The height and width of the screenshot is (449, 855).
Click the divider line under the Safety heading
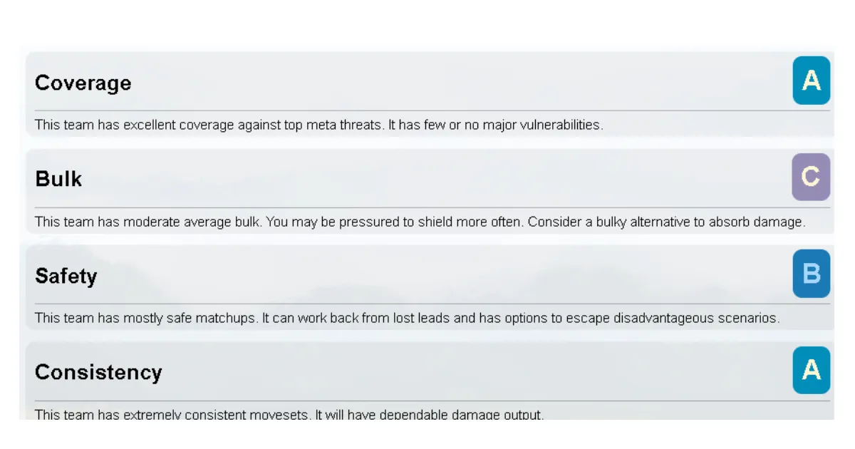pyautogui.click(x=427, y=304)
